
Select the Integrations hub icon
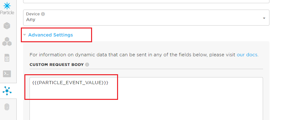[7, 91]
